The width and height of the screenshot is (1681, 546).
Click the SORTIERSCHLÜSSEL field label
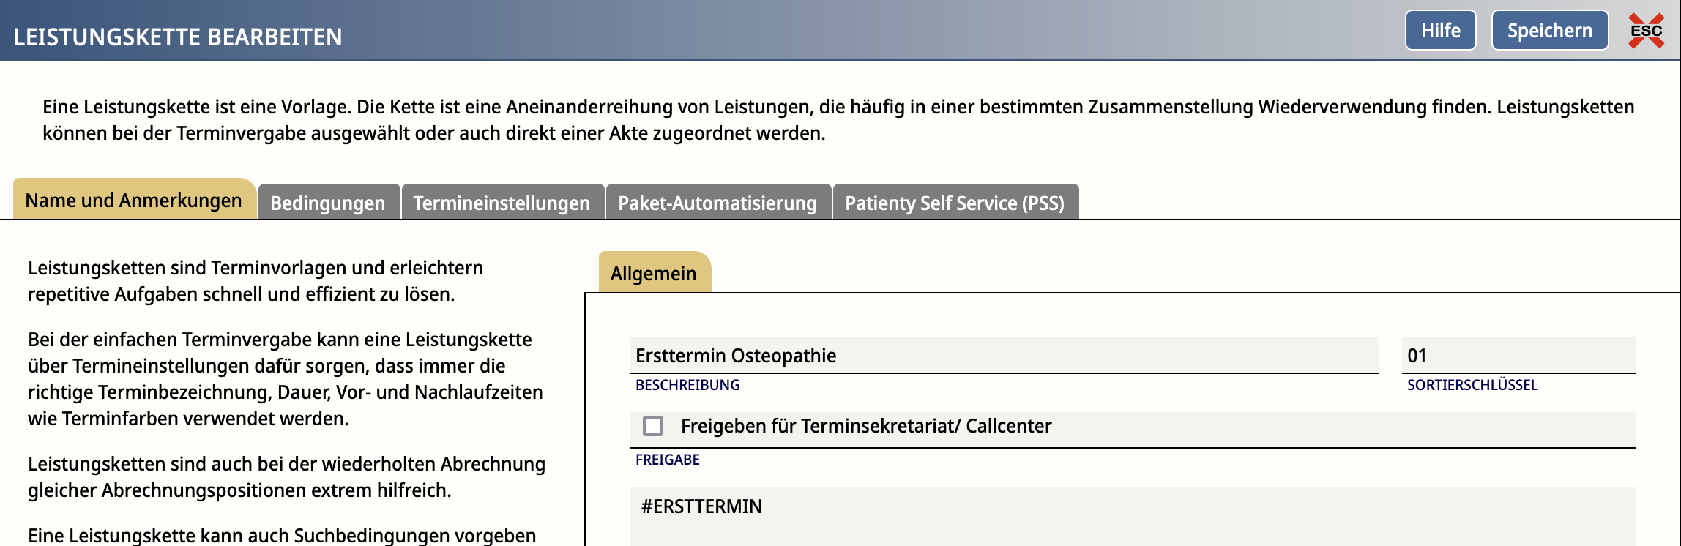1472,385
